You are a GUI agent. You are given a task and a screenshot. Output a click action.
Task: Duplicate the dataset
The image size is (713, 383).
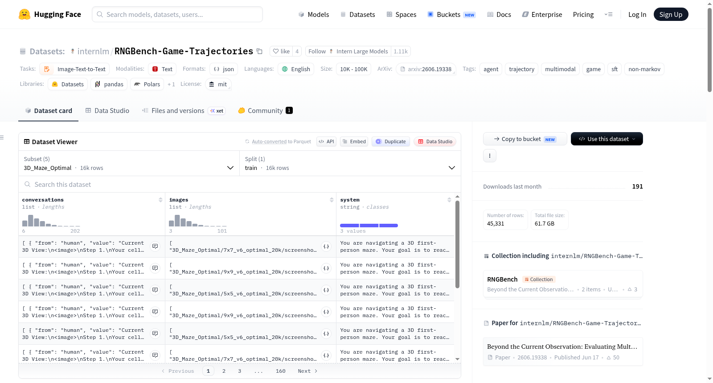click(391, 141)
